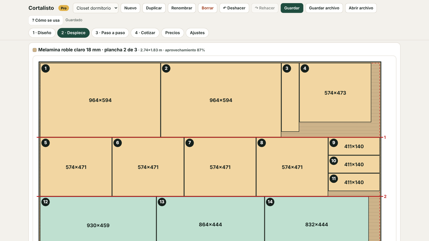Select piece number 12 badge
The height and width of the screenshot is (241, 429).
click(x=46, y=202)
